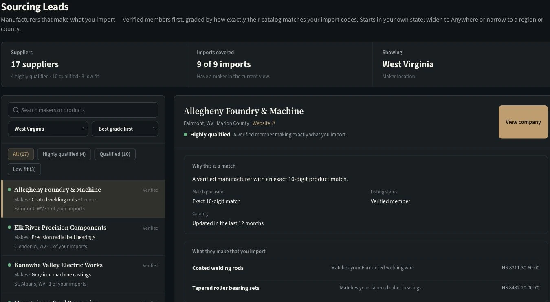Screen dimensions: 550x302
Task: Click the 17 suppliers summary value
Action: [35, 64]
